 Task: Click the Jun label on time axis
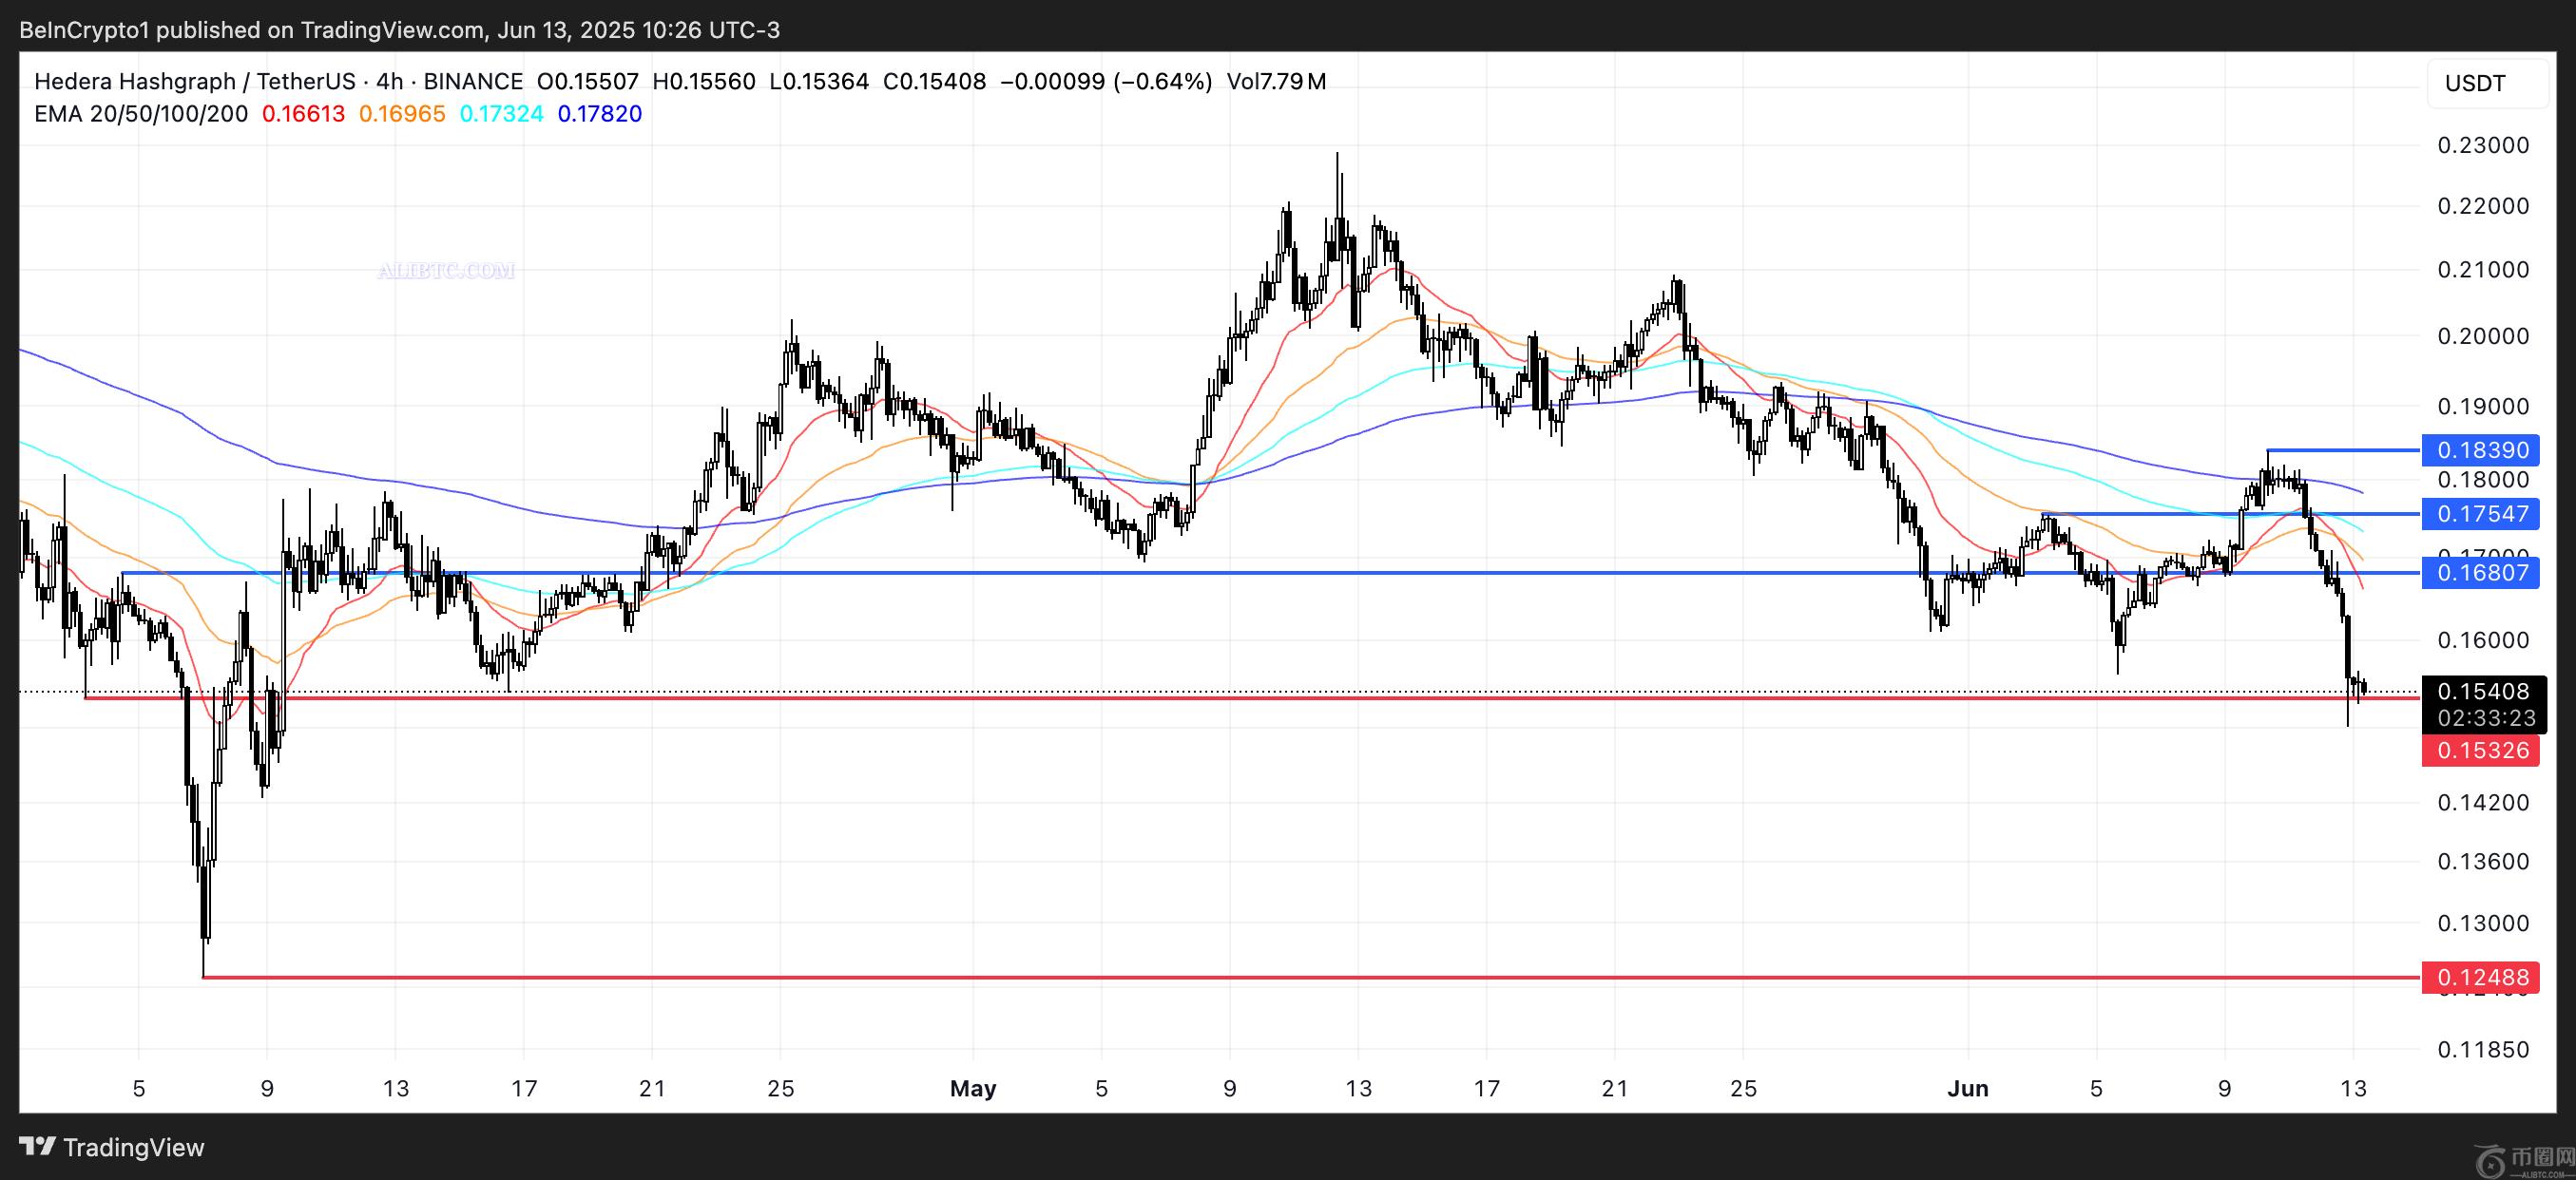(x=1968, y=1088)
